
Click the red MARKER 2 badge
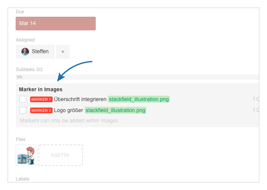click(x=41, y=111)
